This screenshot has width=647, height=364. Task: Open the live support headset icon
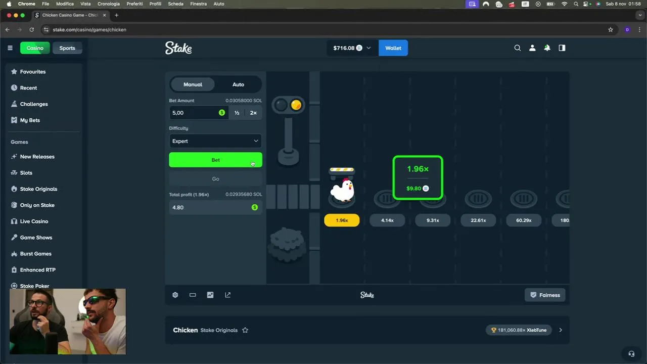[631, 354]
